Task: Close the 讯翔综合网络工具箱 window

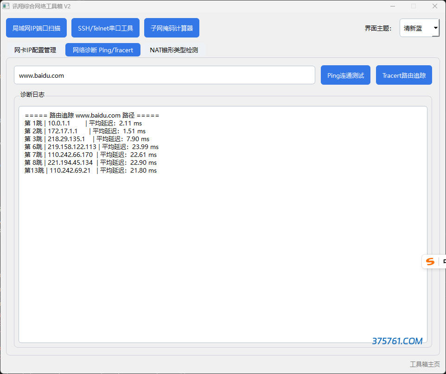Action: [x=435, y=6]
